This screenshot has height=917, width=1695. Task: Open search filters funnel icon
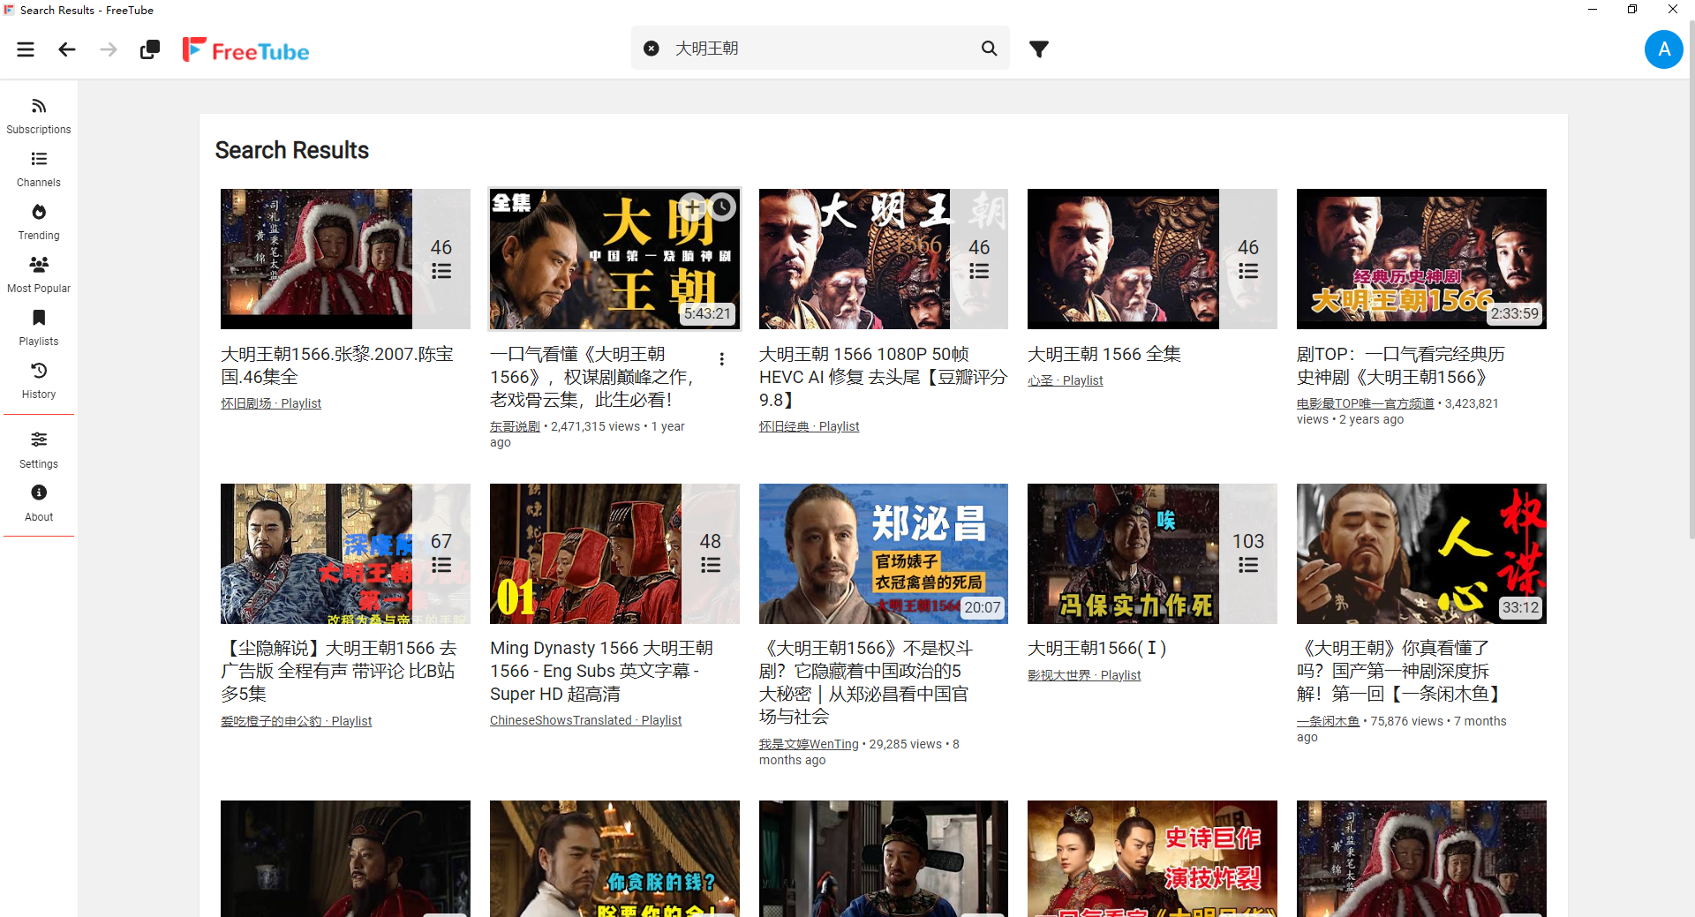pos(1039,49)
